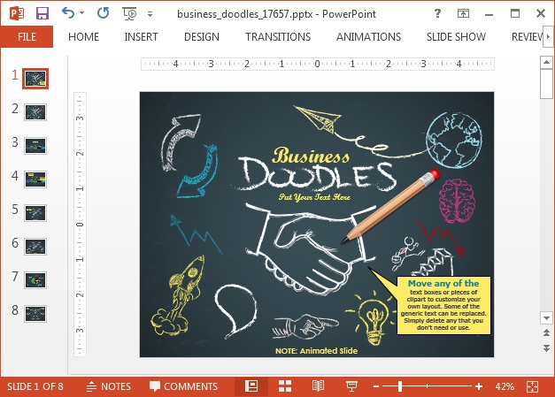Viewport: 555px width, 397px height.
Task: Open the FILE menu
Action: point(27,37)
